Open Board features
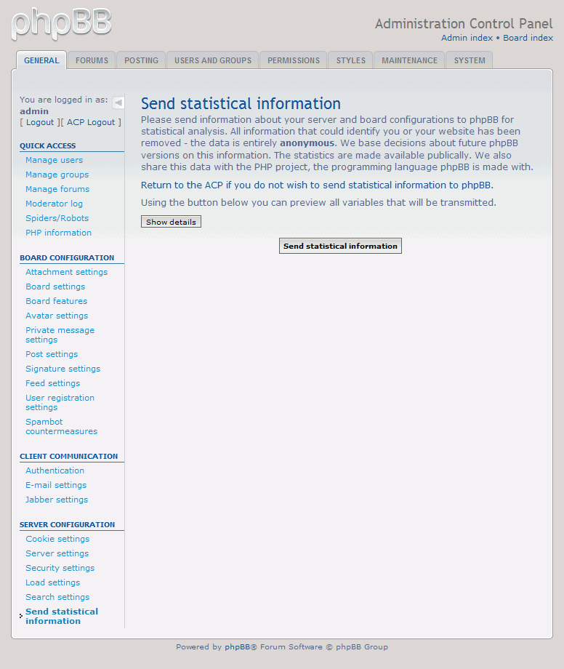Image resolution: width=564 pixels, height=669 pixels. point(56,301)
